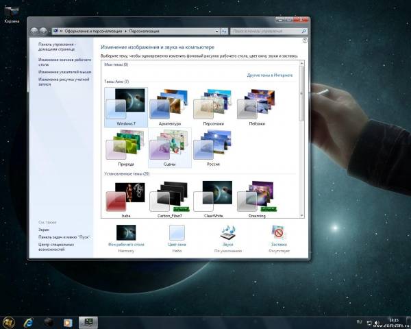Select the Природа theme
The image size is (411, 329).
tap(126, 148)
